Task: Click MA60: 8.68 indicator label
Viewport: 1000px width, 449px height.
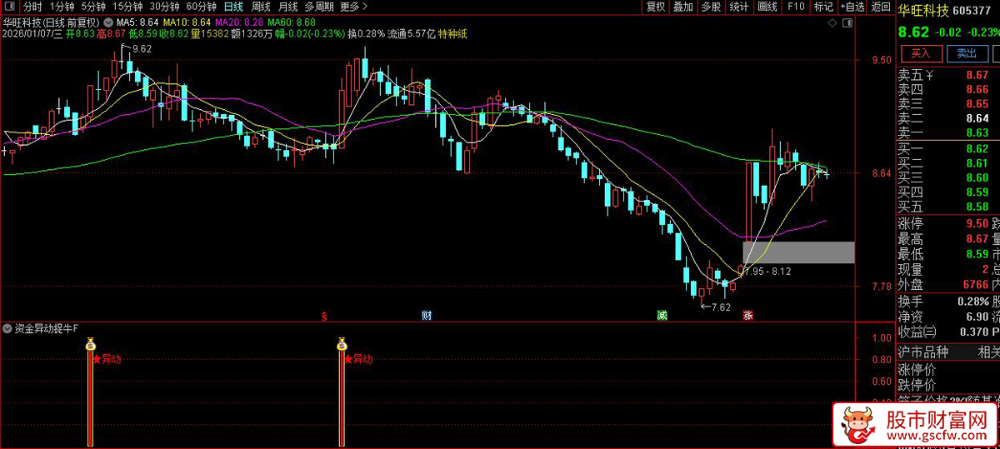Action: pyautogui.click(x=292, y=22)
